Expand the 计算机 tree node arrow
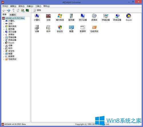This screenshot has height=127, width=143. (4, 21)
